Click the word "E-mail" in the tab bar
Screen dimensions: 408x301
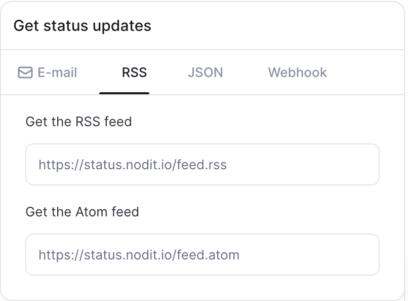tap(57, 72)
